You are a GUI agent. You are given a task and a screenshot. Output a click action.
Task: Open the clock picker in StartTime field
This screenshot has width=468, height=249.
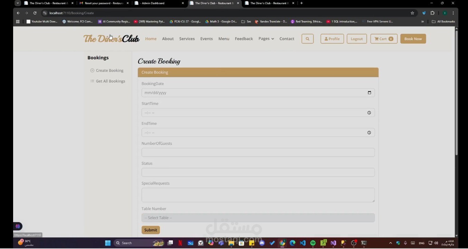[369, 113]
